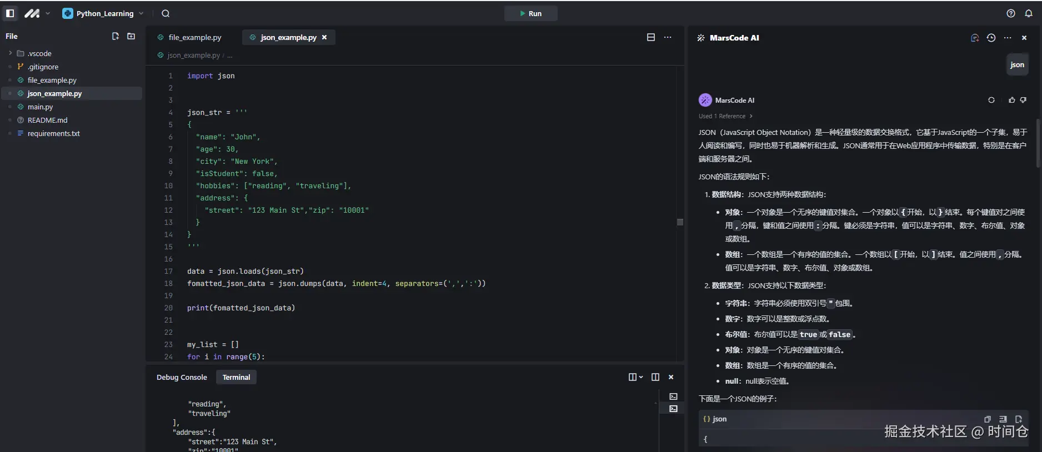Click the search icon in top bar
Viewport: 1042px width, 452px height.
pyautogui.click(x=166, y=13)
